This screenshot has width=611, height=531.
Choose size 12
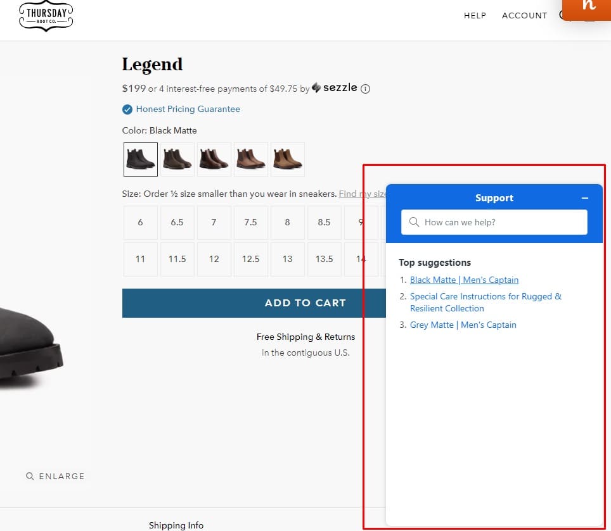click(x=214, y=259)
